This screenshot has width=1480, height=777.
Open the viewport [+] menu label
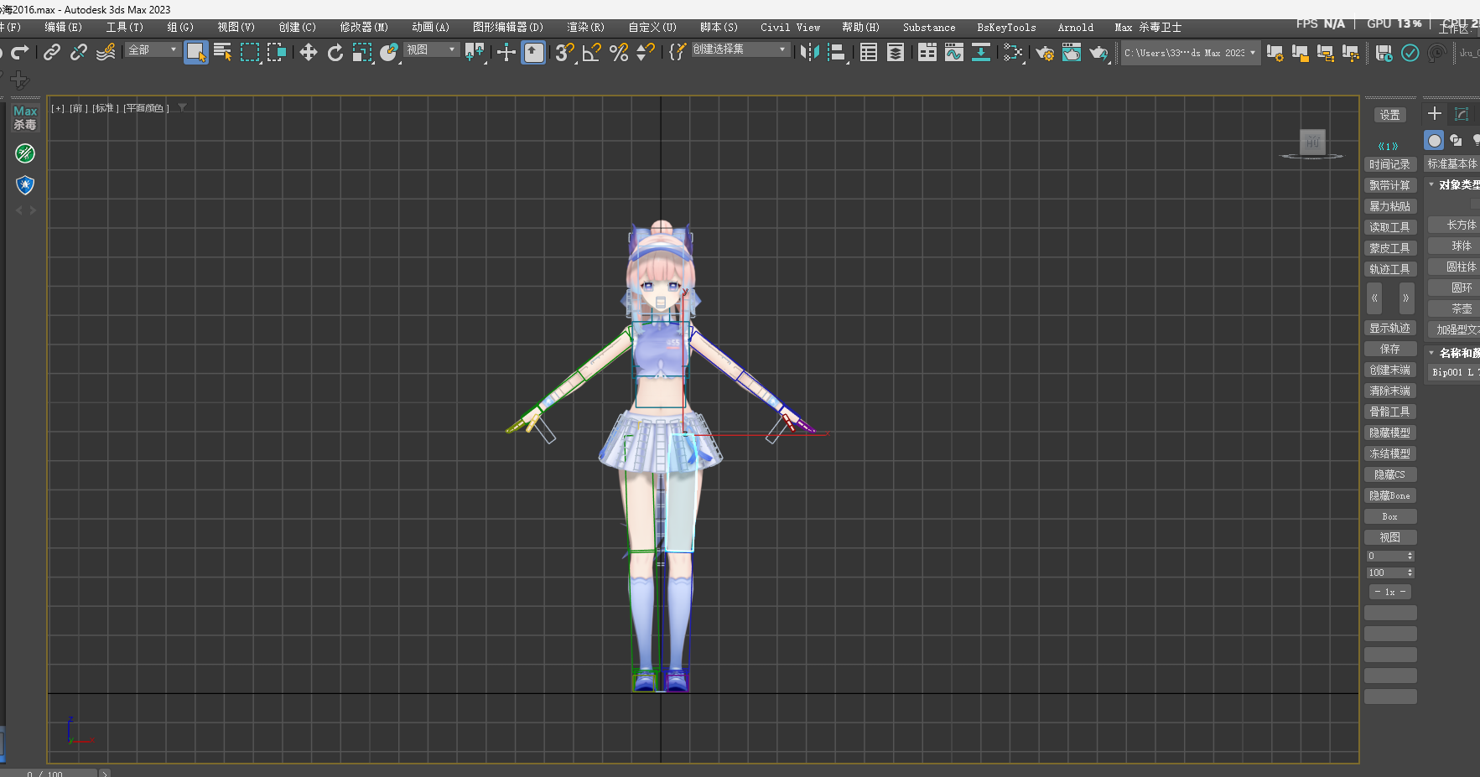(58, 108)
